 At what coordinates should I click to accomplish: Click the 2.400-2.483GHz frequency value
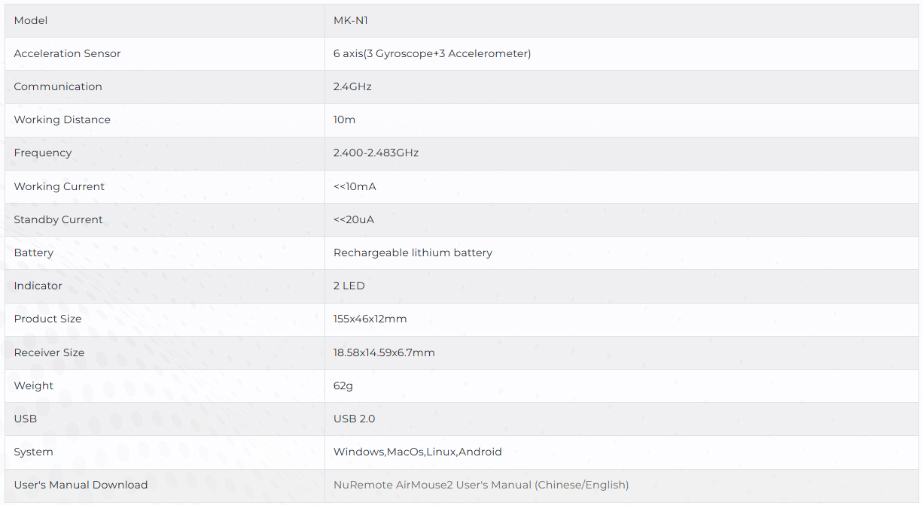tap(376, 153)
